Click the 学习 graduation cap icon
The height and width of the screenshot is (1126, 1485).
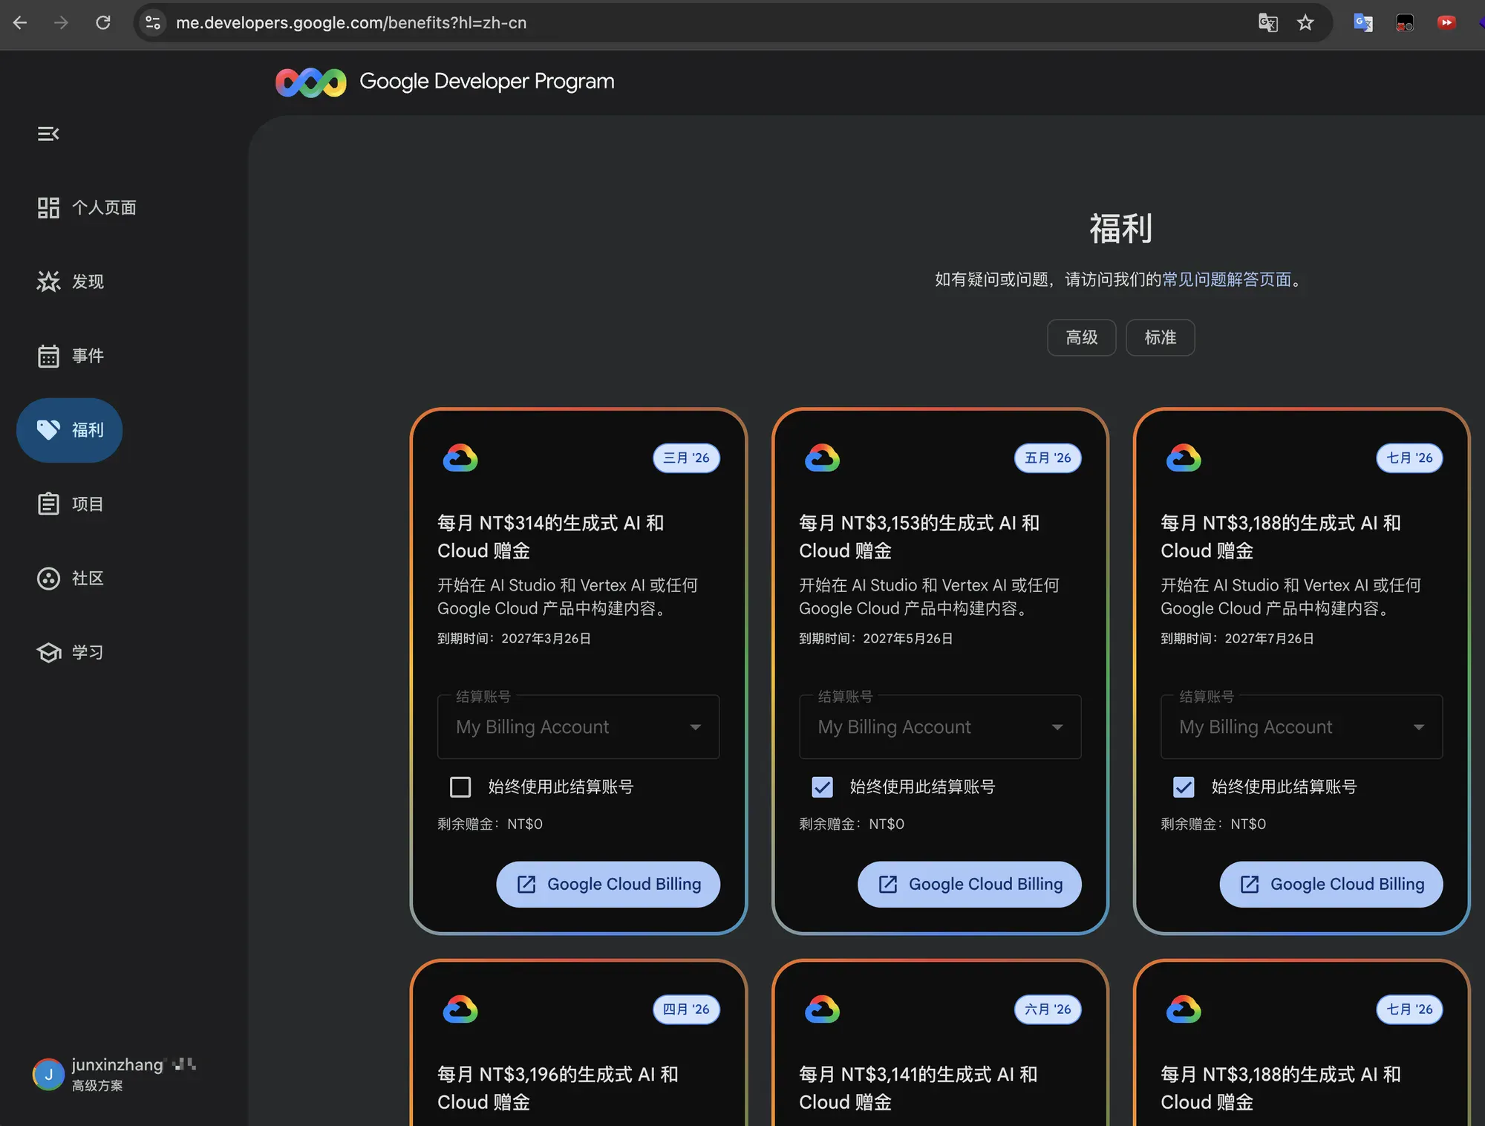48,653
